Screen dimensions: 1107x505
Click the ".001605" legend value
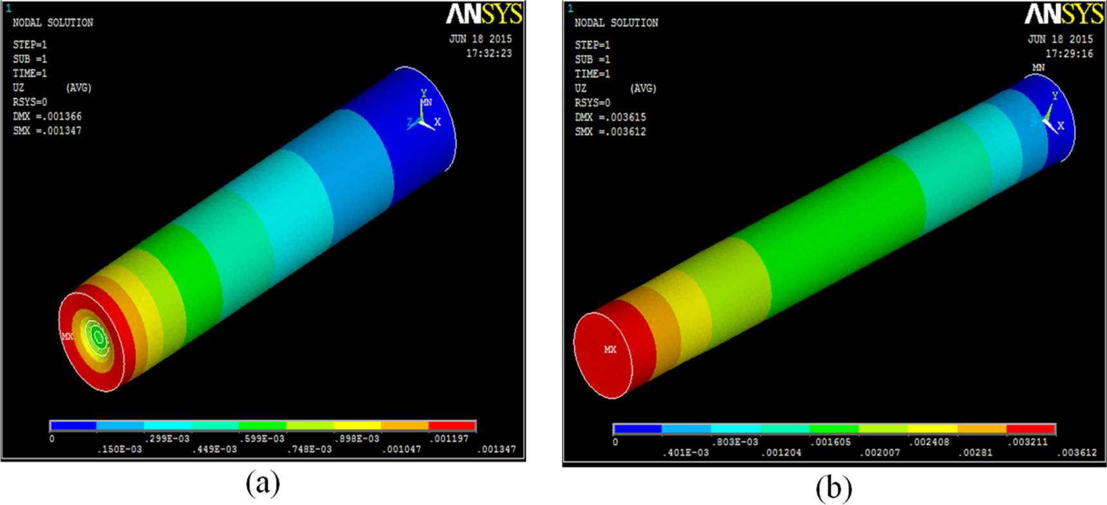(830, 442)
